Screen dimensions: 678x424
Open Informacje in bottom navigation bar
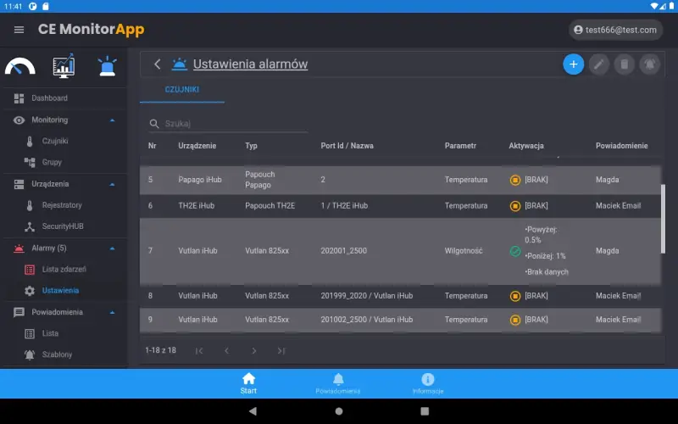428,383
